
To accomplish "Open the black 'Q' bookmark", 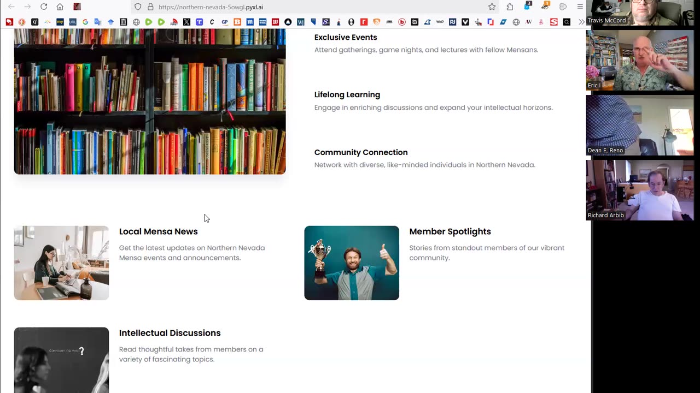I will [34, 22].
